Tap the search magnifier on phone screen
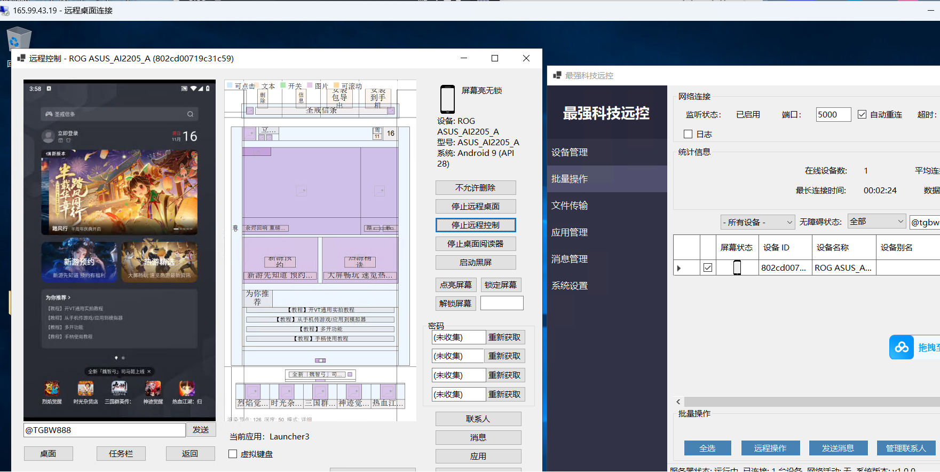940x472 pixels. pos(190,114)
